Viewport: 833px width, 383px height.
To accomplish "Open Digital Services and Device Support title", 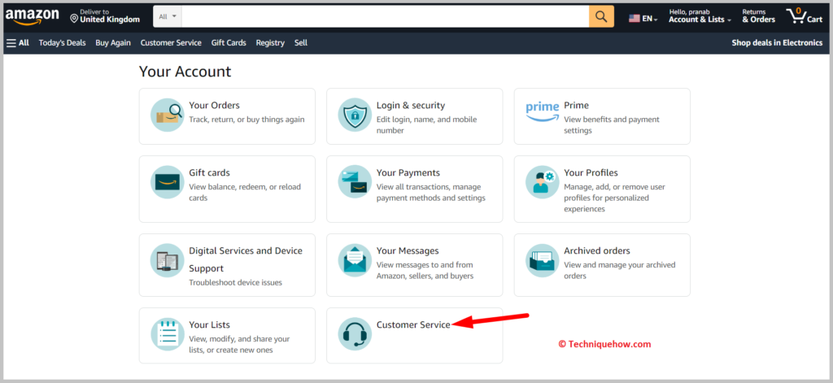I will pyautogui.click(x=246, y=259).
